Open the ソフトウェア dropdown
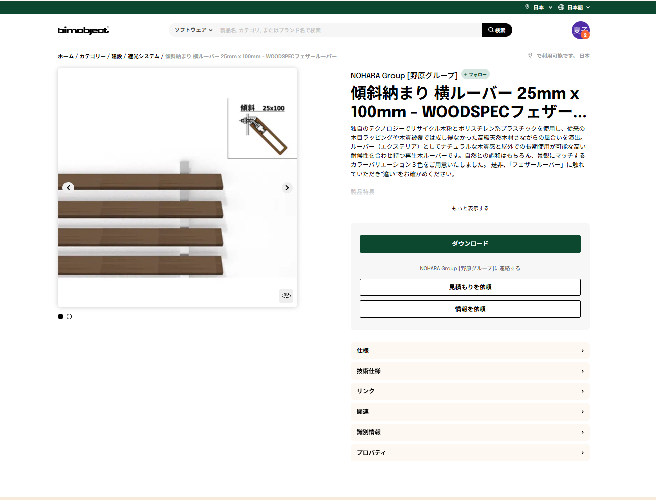Screen dimensions: 656x500 193,30
